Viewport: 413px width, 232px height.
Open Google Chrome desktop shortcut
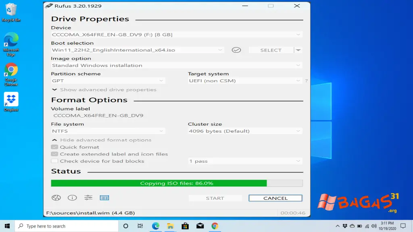click(x=11, y=75)
